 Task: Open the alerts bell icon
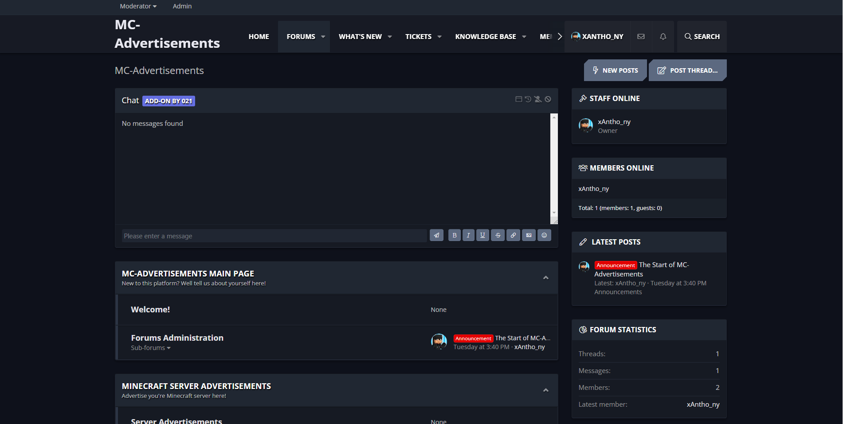[x=663, y=37]
